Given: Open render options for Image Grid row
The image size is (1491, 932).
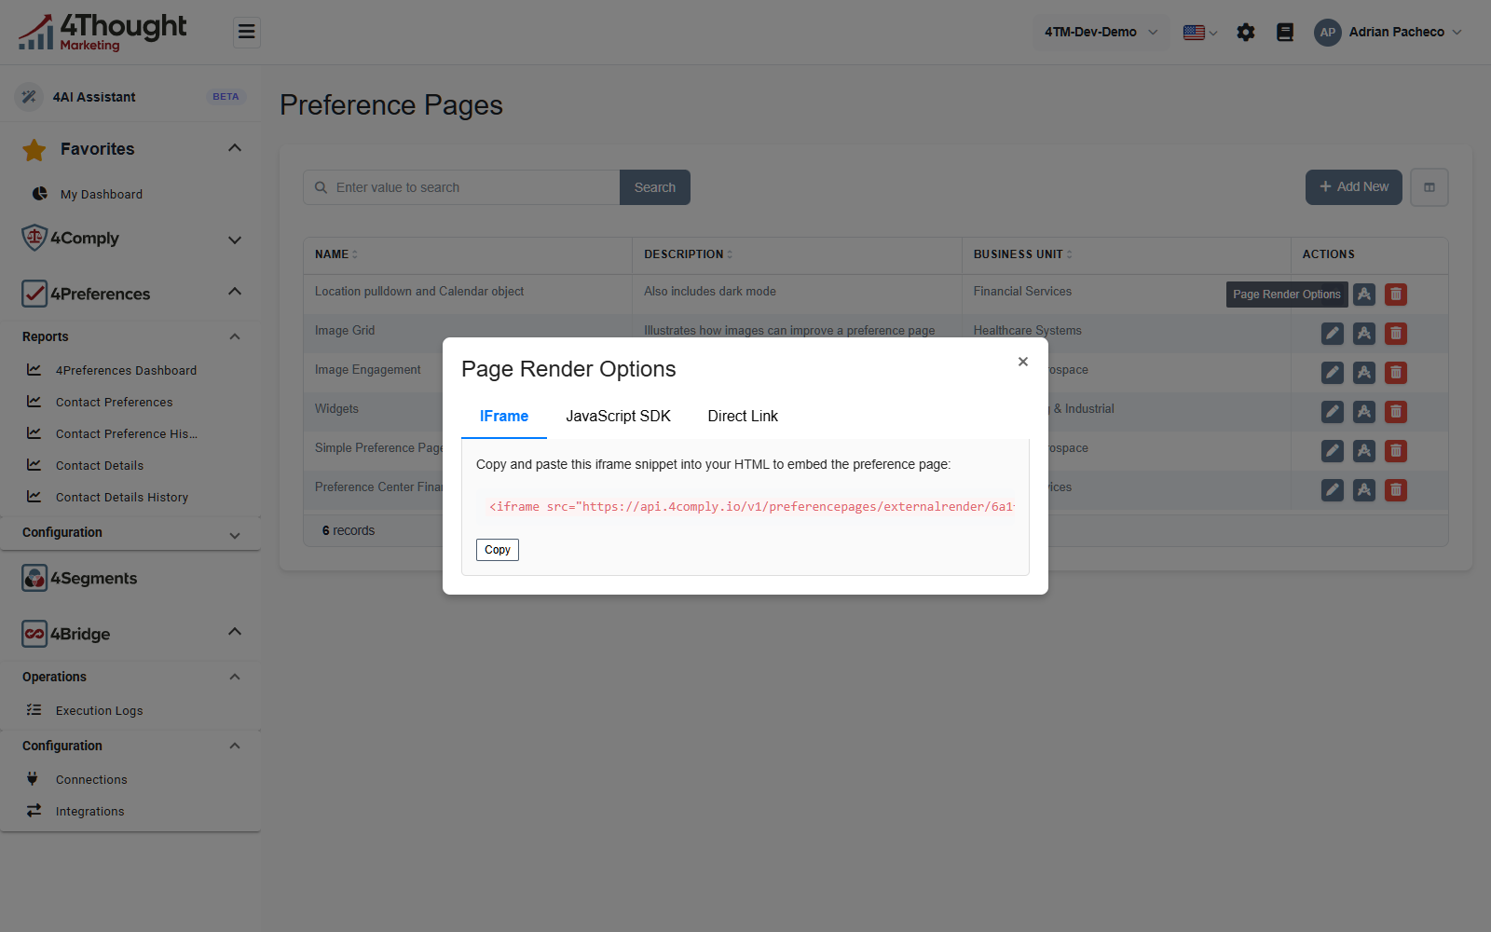Looking at the screenshot, I should pos(1364,334).
